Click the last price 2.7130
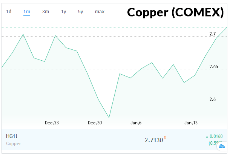This screenshot has width=230, height=156. tap(153, 140)
